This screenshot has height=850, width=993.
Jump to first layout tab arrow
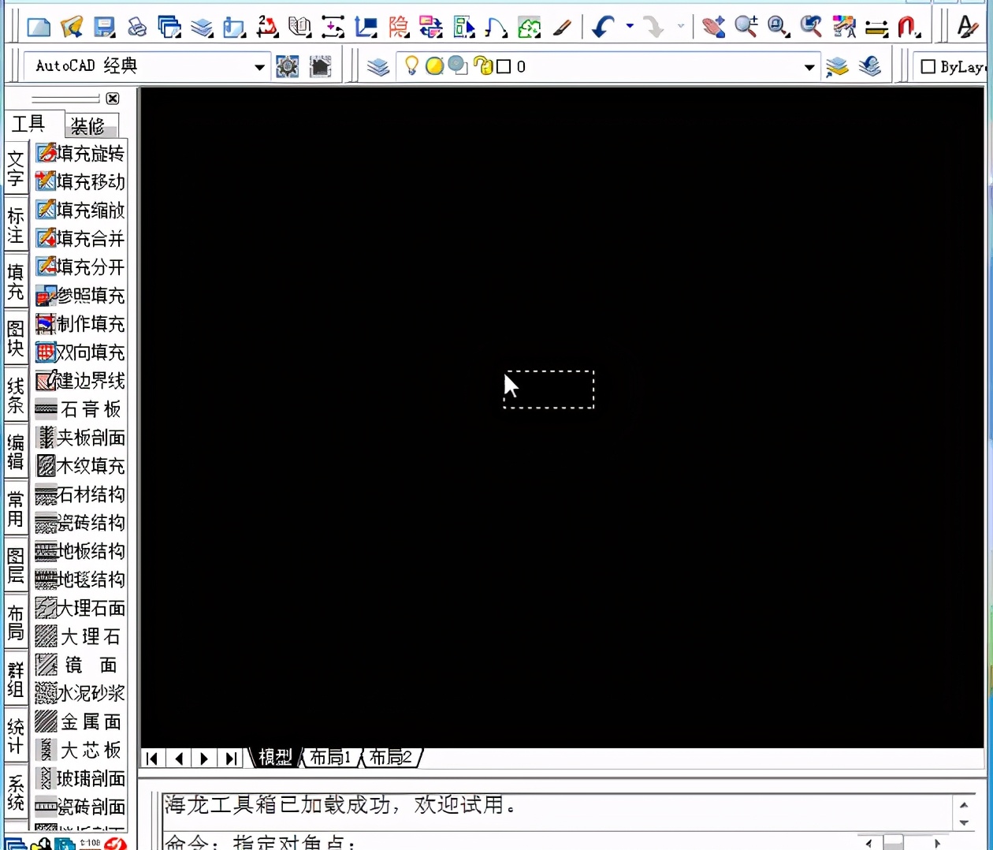click(x=153, y=759)
